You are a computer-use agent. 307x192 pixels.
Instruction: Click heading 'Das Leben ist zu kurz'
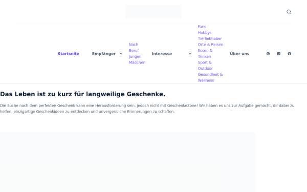[82, 94]
